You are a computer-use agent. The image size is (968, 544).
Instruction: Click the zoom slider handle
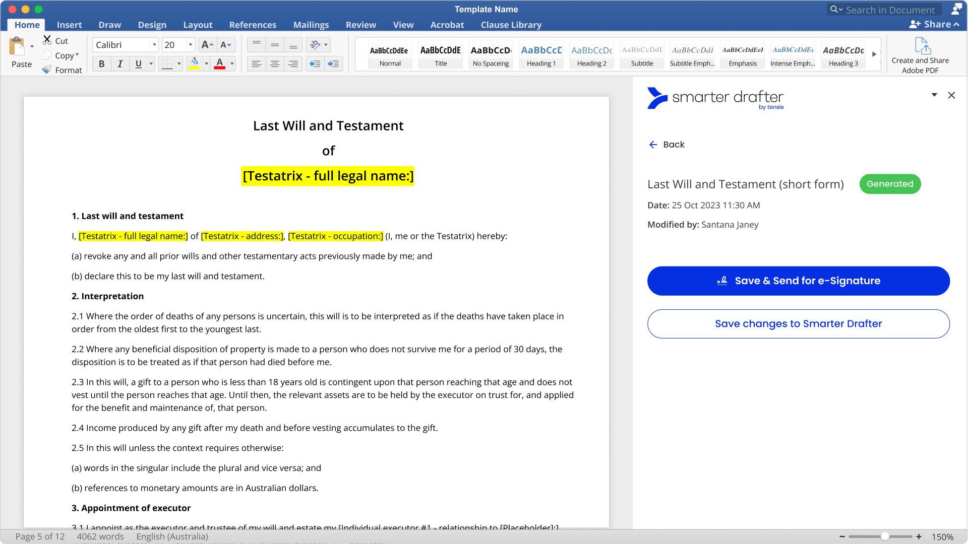pyautogui.click(x=885, y=536)
